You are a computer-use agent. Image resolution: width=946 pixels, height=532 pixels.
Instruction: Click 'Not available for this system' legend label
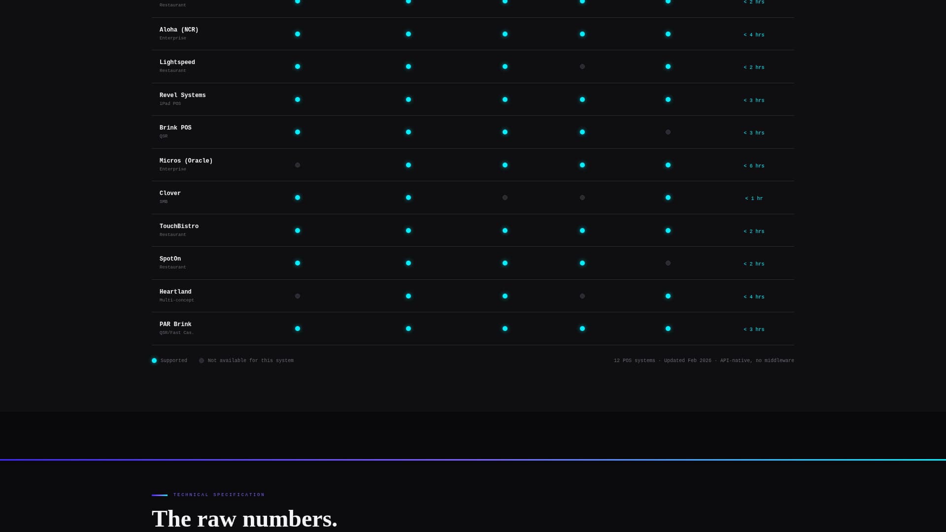coord(251,361)
